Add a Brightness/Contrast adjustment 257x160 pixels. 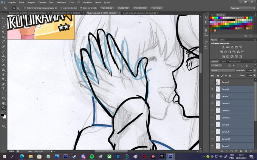223,47
